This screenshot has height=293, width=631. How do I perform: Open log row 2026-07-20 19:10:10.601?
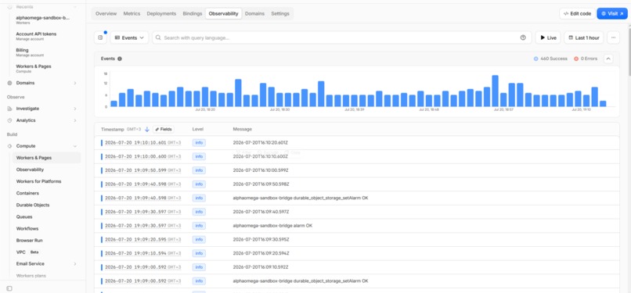tap(357, 143)
